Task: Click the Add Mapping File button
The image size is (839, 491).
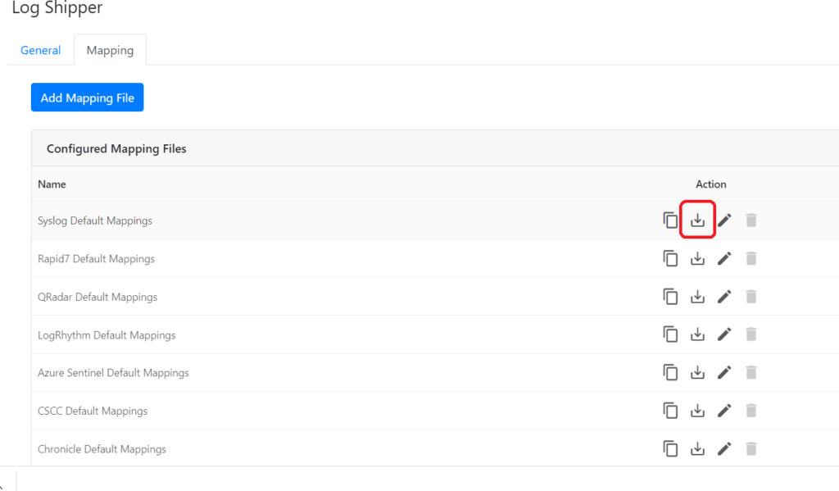Action: click(88, 98)
